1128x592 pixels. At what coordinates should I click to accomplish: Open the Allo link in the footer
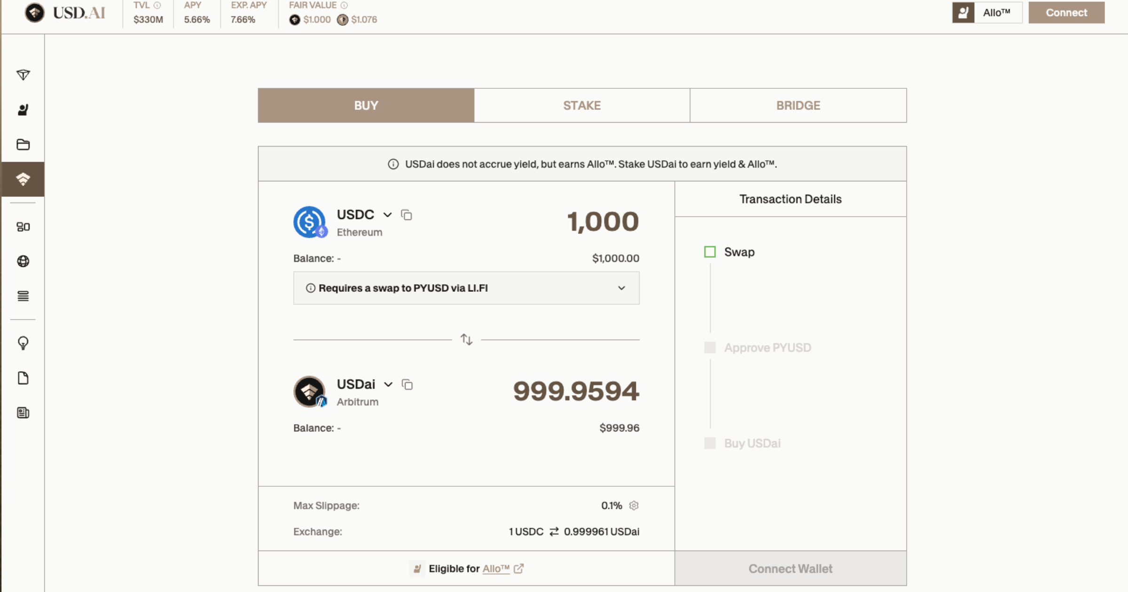point(496,569)
